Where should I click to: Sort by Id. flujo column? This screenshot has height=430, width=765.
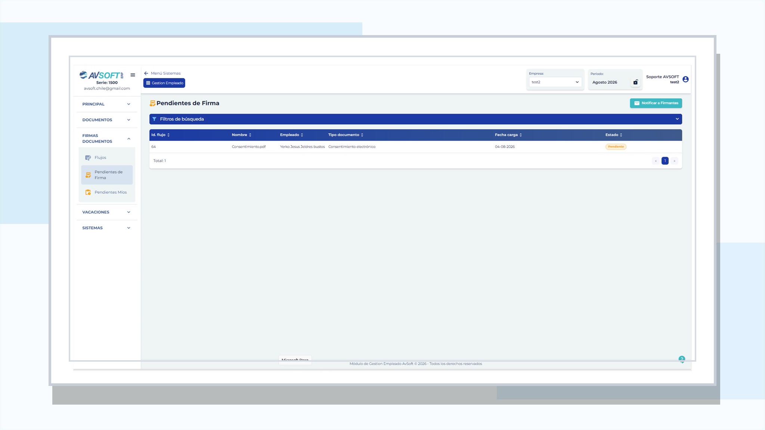pos(161,135)
